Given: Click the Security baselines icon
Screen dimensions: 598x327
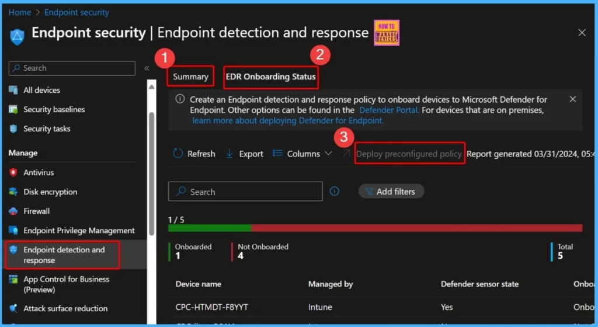Looking at the screenshot, I should (13, 109).
